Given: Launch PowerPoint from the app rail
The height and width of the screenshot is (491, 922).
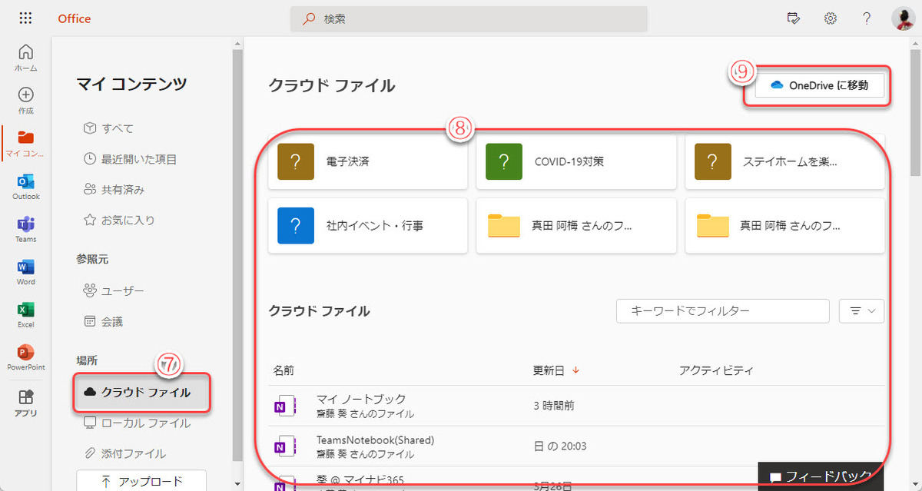Looking at the screenshot, I should (x=25, y=357).
